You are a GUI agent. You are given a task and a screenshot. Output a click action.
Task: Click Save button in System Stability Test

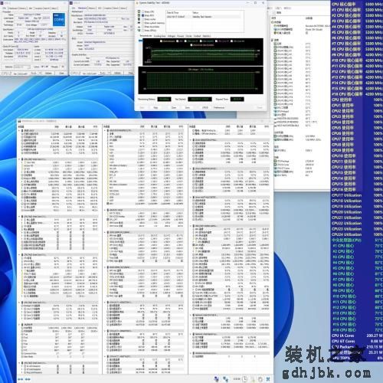click(188, 107)
